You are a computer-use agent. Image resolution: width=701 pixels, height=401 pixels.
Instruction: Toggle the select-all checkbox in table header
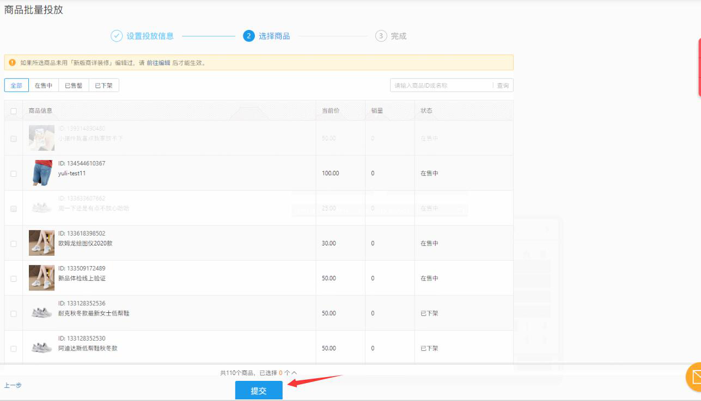pos(14,111)
